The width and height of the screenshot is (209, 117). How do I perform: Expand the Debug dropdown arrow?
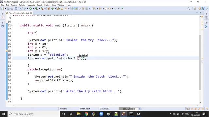click(x=27, y=9)
